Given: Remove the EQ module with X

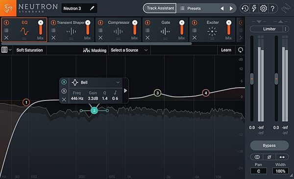Looking at the screenshot, I should (x=6, y=38).
